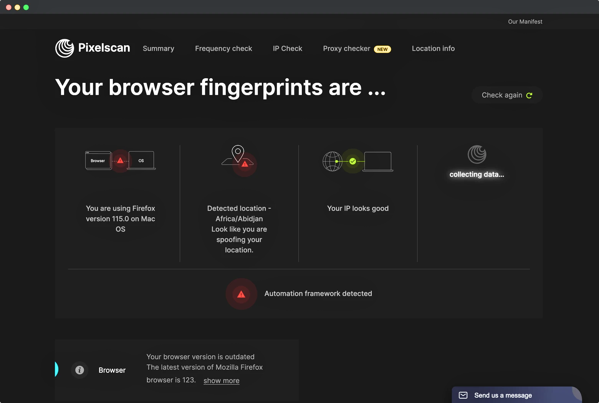Click the green macOS fullscreen window button

pos(26,7)
